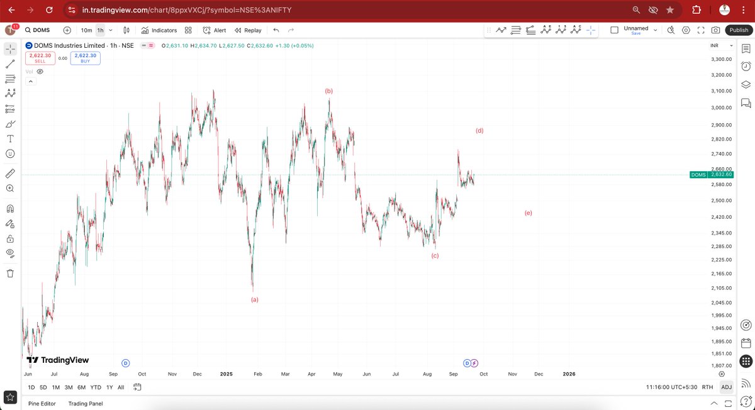Open favorites star at bottom left
This screenshot has height=410, width=755.
pos(11,397)
